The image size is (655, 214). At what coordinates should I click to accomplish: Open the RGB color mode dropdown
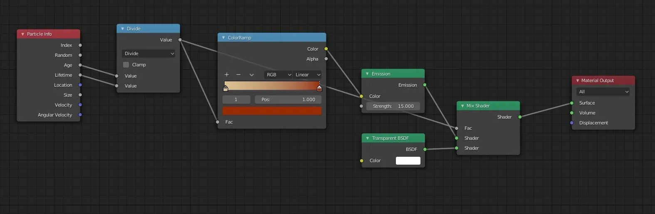[278, 75]
